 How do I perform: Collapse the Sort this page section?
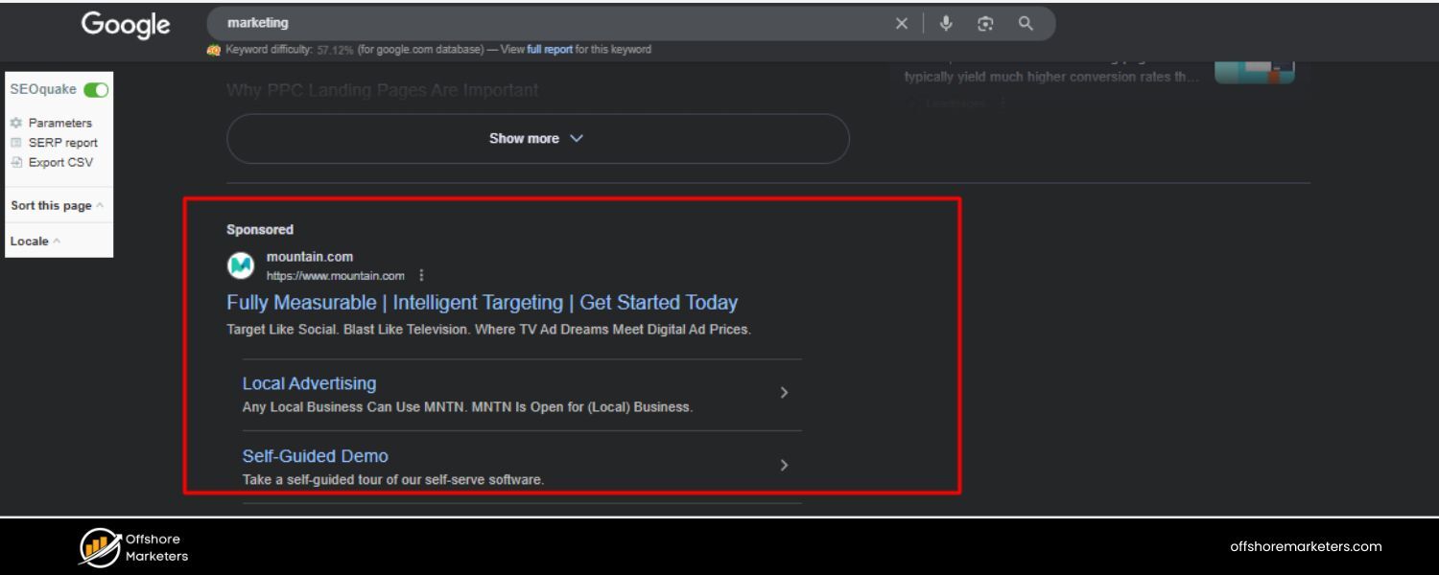pos(101,205)
